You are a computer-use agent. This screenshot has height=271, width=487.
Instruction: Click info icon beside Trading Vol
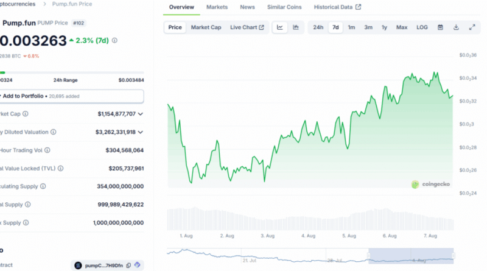tap(47, 150)
